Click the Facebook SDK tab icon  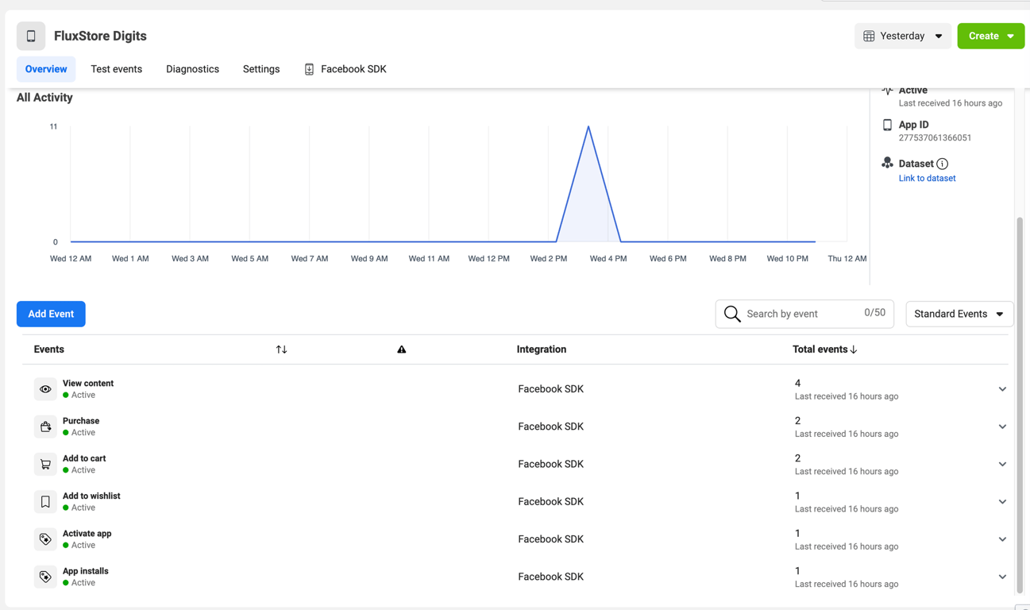coord(309,69)
